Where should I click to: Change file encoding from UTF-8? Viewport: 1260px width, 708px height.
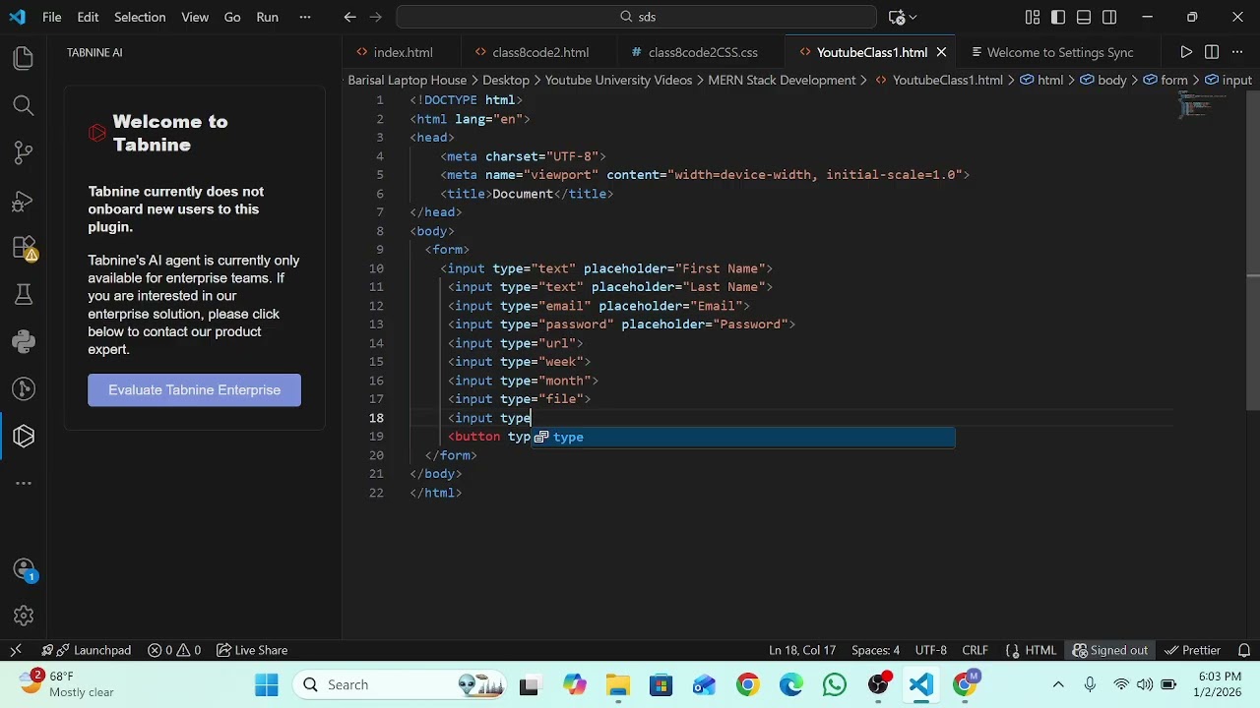point(930,650)
